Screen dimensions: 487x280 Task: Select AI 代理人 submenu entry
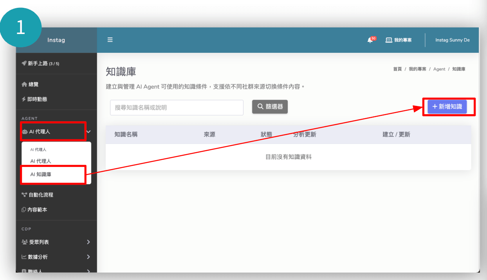point(41,161)
